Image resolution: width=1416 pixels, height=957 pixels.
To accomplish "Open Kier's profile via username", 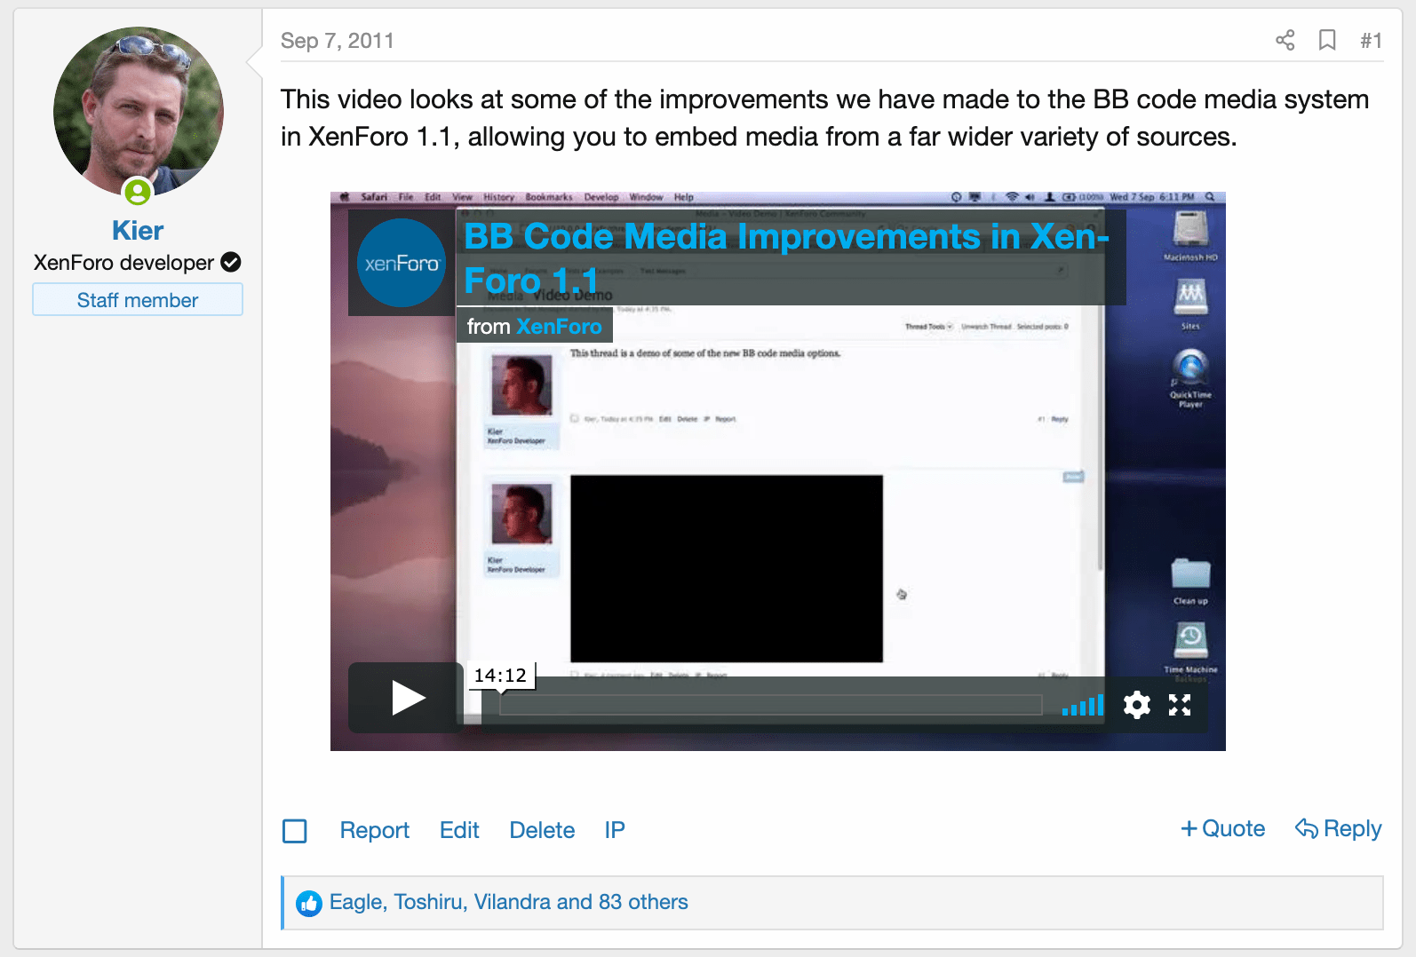I will click(x=138, y=231).
